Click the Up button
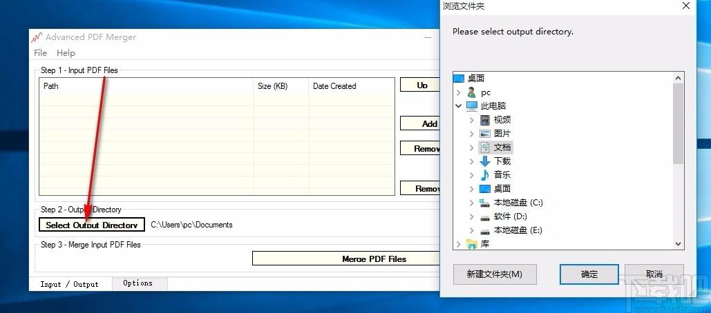The width and height of the screenshot is (711, 313). point(420,85)
